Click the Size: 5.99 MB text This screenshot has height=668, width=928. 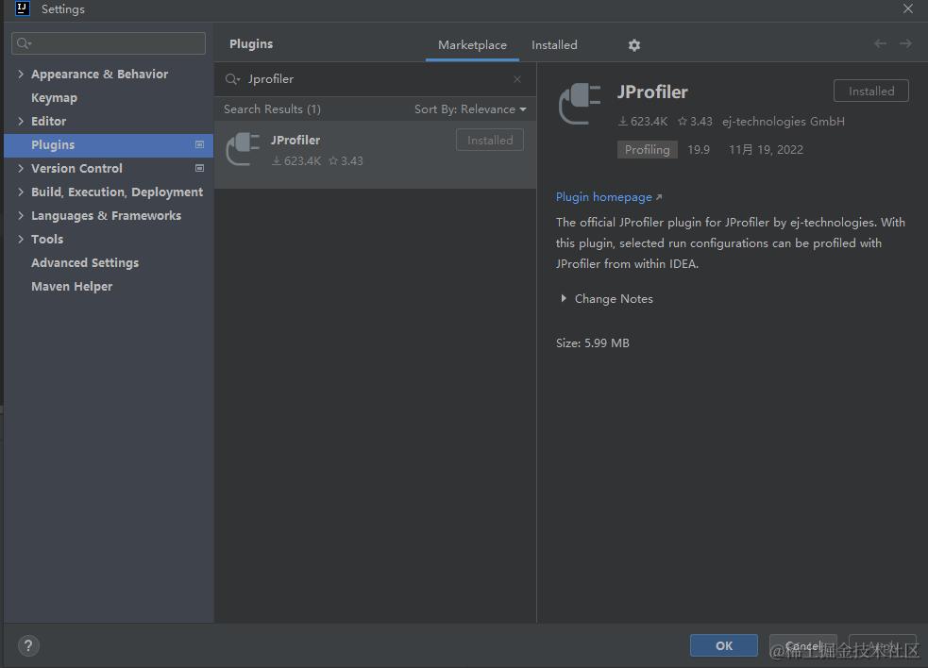click(593, 343)
